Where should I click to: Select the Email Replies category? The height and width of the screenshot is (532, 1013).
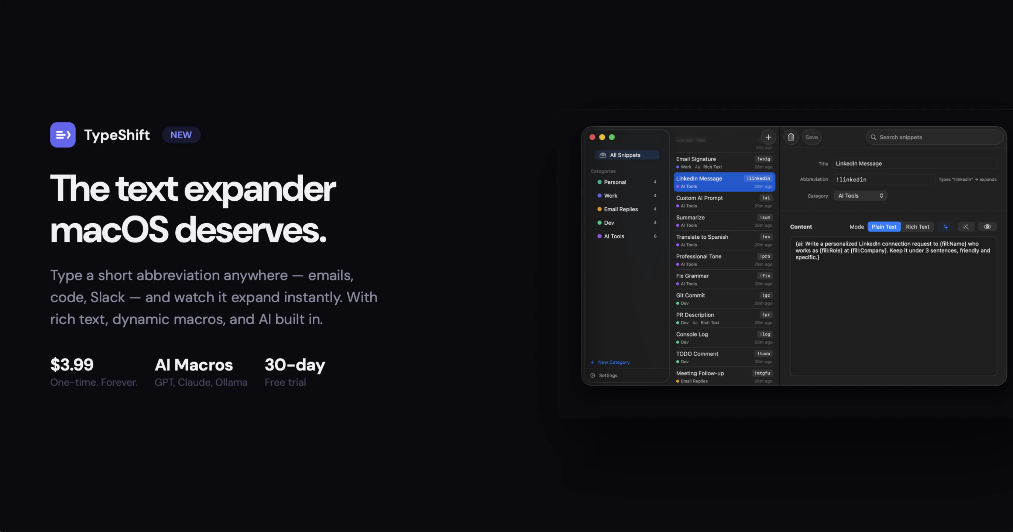pos(621,209)
